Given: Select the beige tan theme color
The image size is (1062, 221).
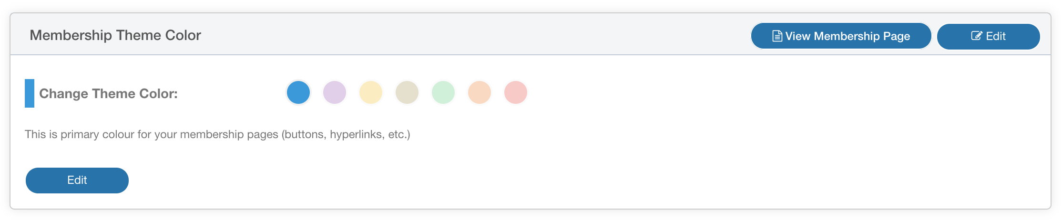Looking at the screenshot, I should [407, 92].
